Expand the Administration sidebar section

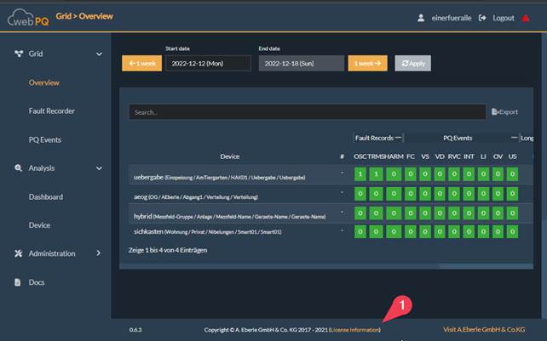click(99, 253)
